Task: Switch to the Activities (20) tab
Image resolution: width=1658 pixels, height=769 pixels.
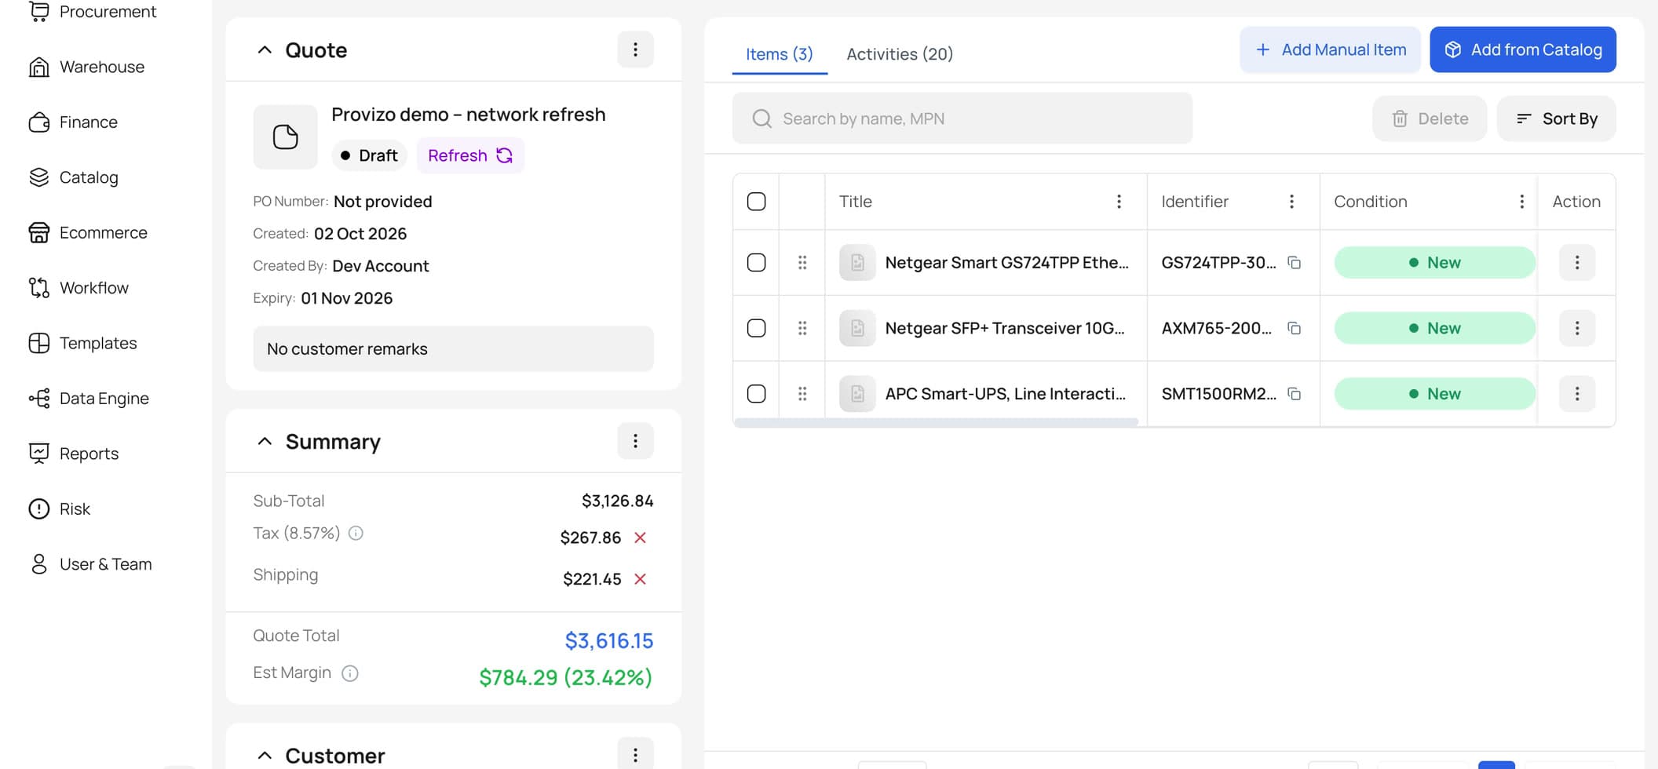Action: click(x=900, y=54)
